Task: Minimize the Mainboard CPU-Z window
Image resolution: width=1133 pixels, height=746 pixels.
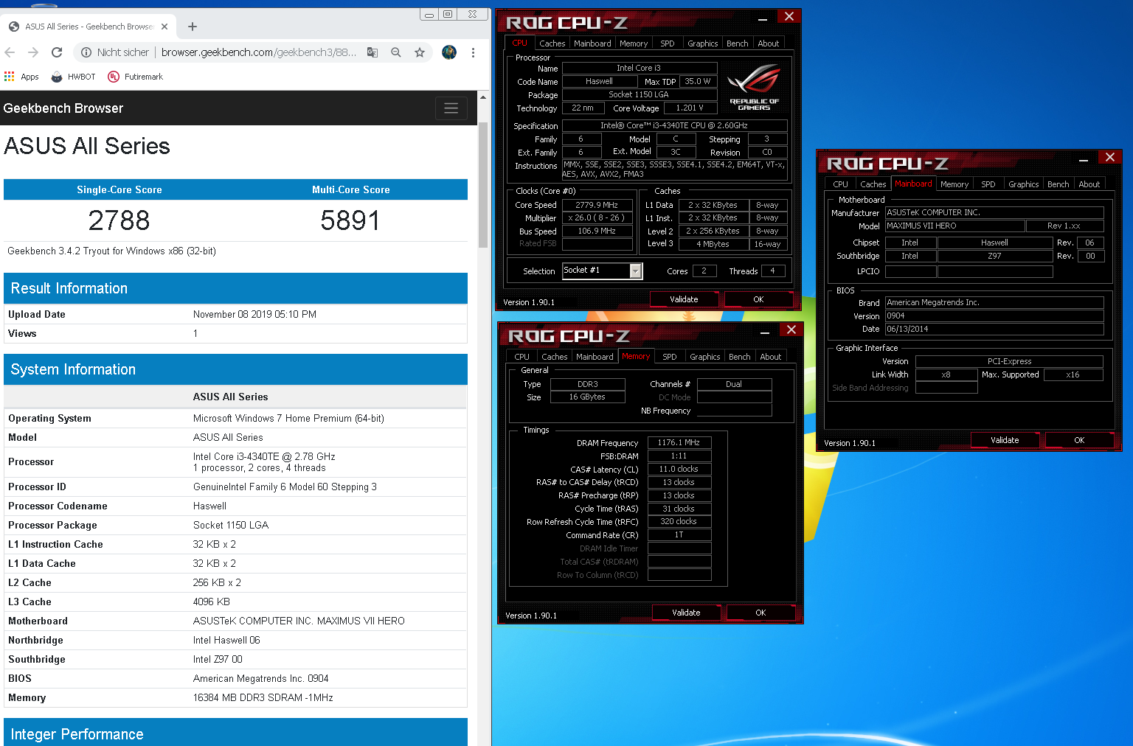Action: coord(1084,159)
